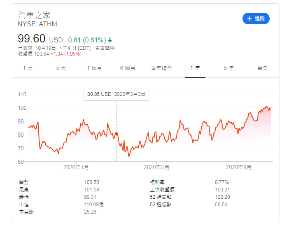The width and height of the screenshot is (289, 228).
Task: Click the 本益比 label
Action: click(x=26, y=212)
